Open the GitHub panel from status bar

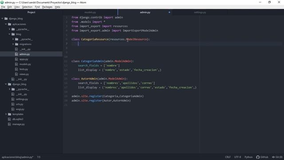click(262, 157)
